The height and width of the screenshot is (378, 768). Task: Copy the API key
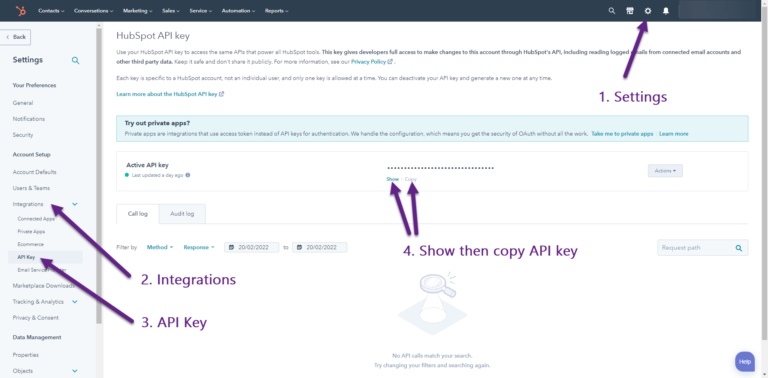(410, 179)
